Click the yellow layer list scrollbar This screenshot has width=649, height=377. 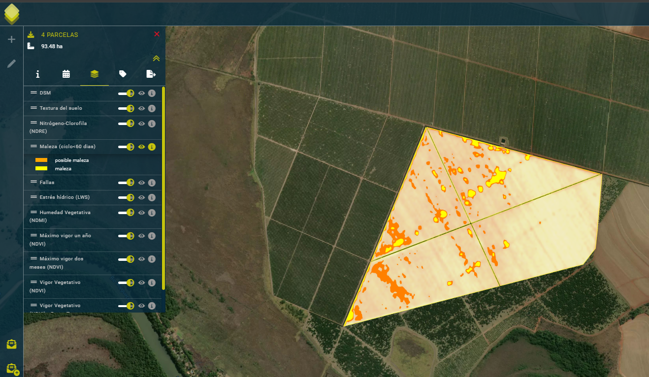tap(163, 187)
